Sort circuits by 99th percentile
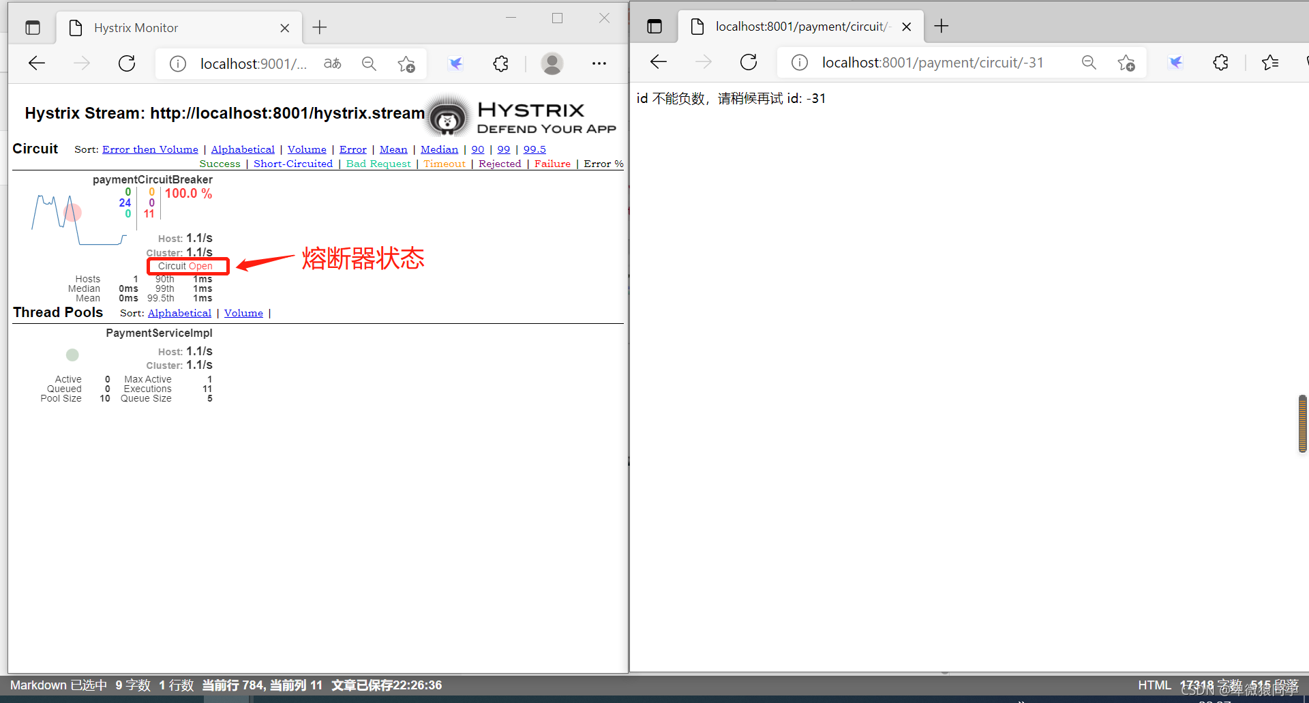This screenshot has width=1309, height=703. tap(504, 149)
